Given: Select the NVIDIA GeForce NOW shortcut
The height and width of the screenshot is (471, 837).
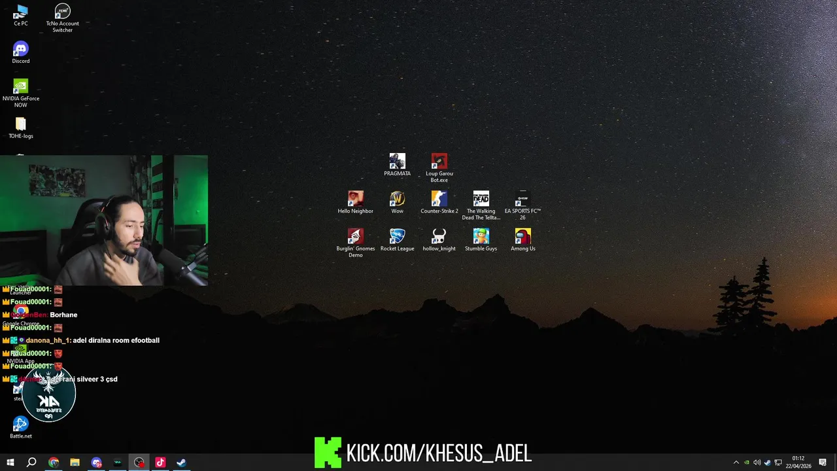Looking at the screenshot, I should pyautogui.click(x=21, y=94).
